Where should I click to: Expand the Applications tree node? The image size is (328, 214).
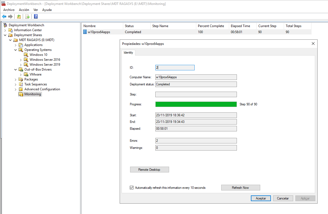click(x=15, y=45)
